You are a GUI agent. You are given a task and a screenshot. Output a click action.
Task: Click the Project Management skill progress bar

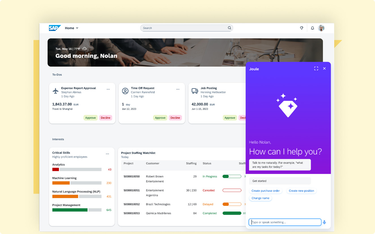tap(77, 210)
